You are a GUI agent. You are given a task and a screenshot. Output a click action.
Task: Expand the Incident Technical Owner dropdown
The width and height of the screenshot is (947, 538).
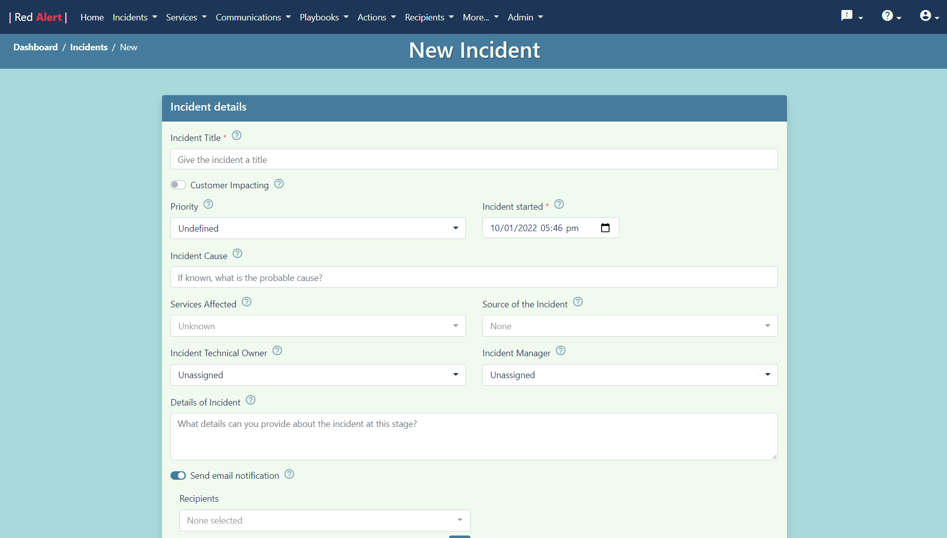click(318, 375)
